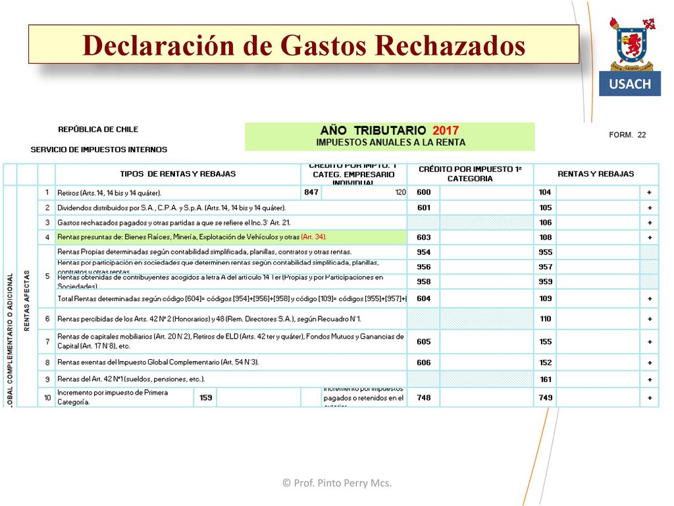
Task: Select 'Gastos rechazados pagados' row text
Action: pyautogui.click(x=174, y=223)
